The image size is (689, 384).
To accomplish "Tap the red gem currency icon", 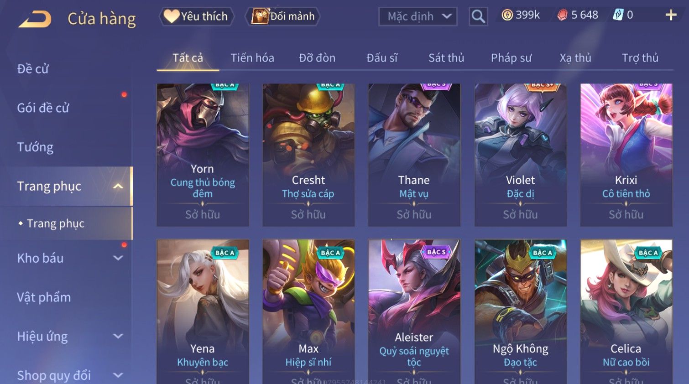I will 562,15.
